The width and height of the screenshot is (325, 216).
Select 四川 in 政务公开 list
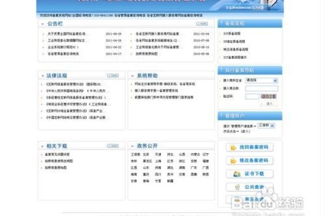[158, 174]
